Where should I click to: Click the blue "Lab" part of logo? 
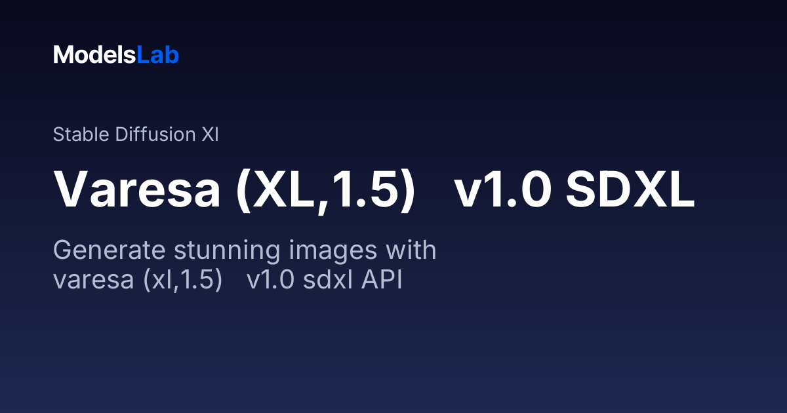coord(158,55)
